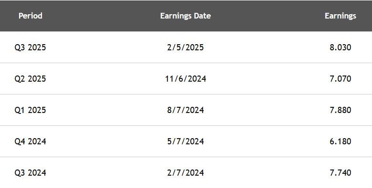
Task: Select the Q2 2025 period cell
Action: point(30,79)
